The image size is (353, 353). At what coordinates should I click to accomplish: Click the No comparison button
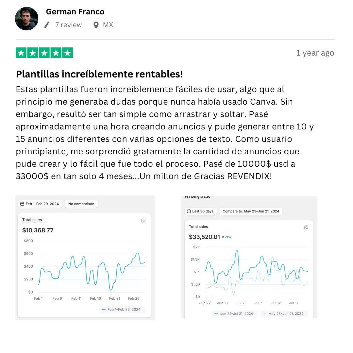click(x=81, y=204)
